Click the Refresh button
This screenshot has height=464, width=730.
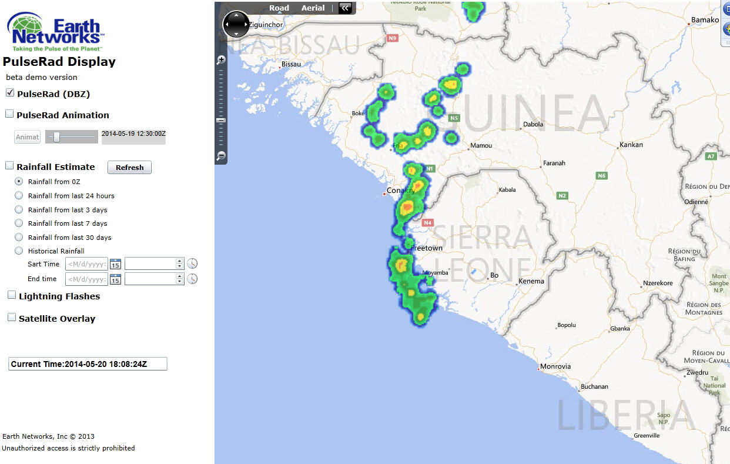click(129, 168)
